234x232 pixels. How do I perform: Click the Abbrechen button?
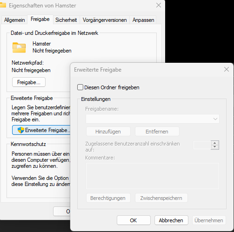point(171,220)
